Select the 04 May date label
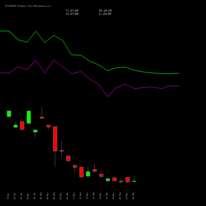 pos(41,196)
